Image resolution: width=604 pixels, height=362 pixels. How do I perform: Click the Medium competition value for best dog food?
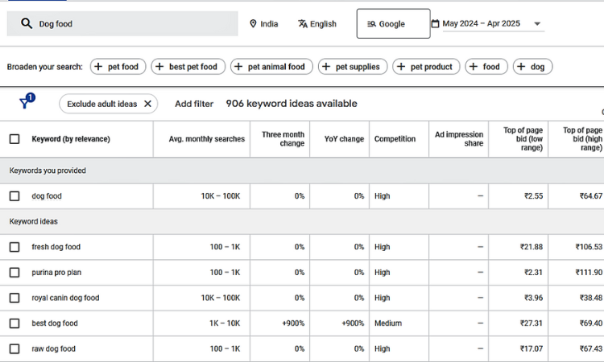388,323
